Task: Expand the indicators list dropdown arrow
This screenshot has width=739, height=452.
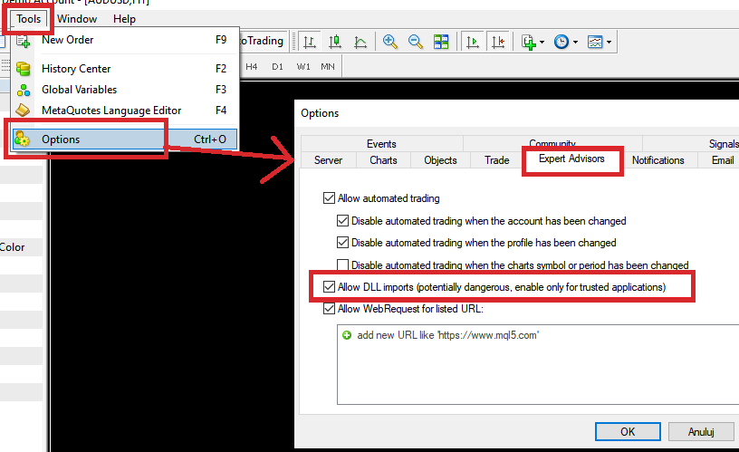Action: click(542, 42)
